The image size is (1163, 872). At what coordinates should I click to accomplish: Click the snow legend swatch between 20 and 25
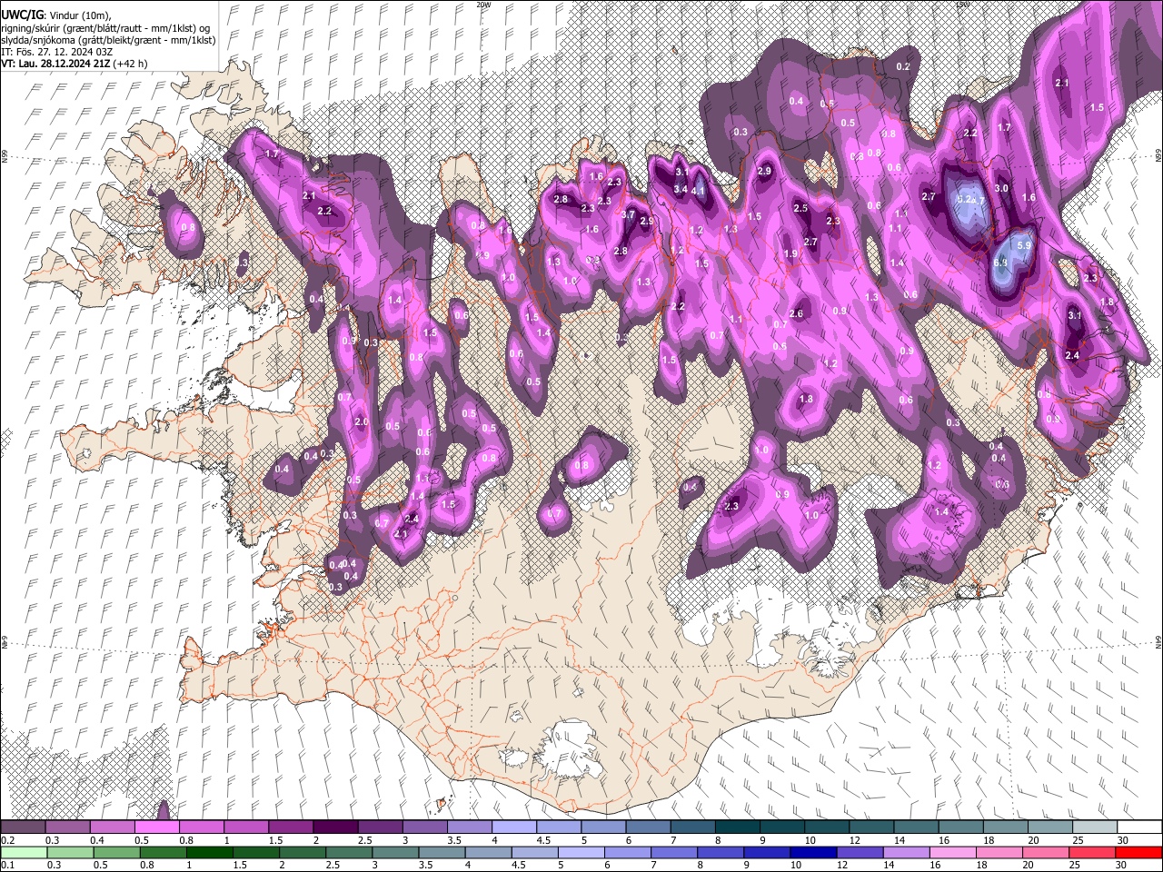pyautogui.click(x=1050, y=827)
